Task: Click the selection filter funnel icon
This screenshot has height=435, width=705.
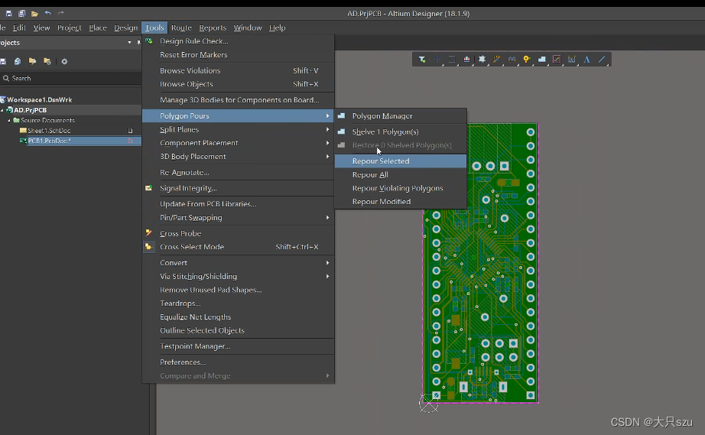Action: [422, 59]
